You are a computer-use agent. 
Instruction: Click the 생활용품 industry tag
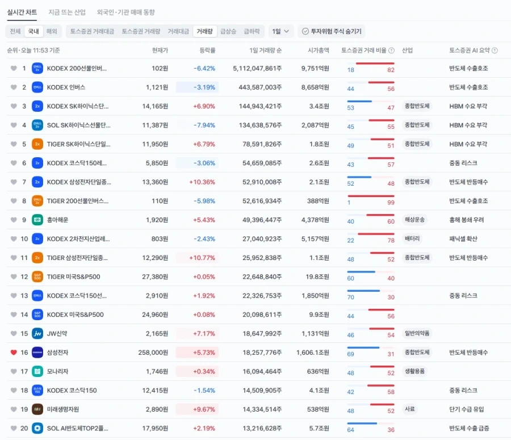[x=414, y=371]
